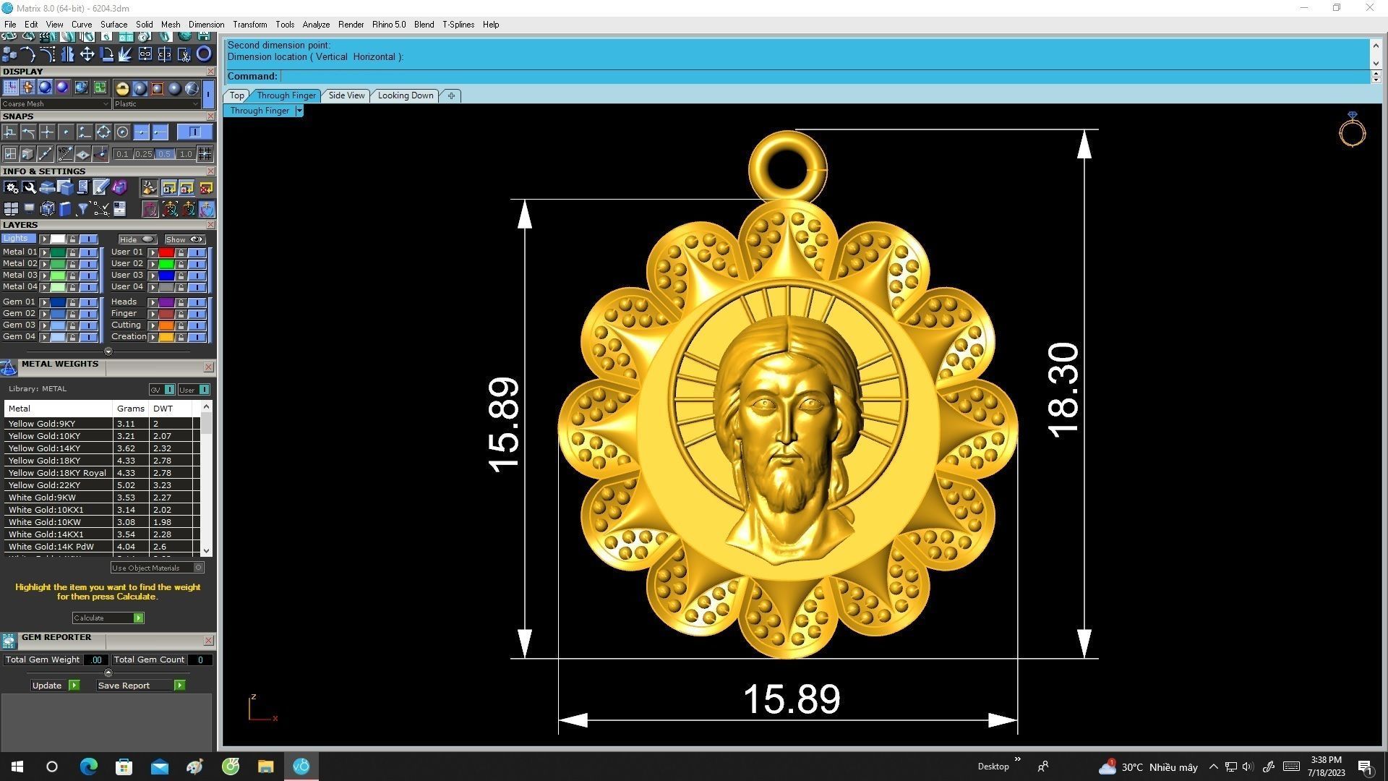Toggle visibility of the User 03 layer
Image resolution: width=1388 pixels, height=781 pixels.
(197, 276)
